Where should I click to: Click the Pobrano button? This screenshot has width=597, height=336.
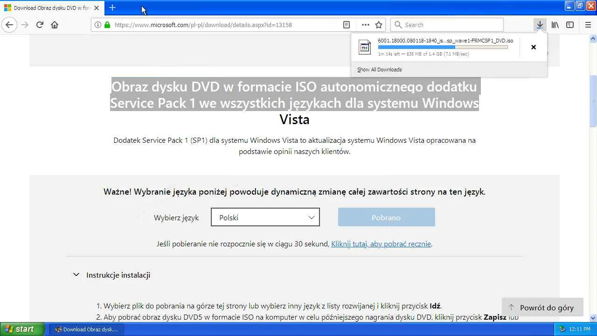(387, 217)
